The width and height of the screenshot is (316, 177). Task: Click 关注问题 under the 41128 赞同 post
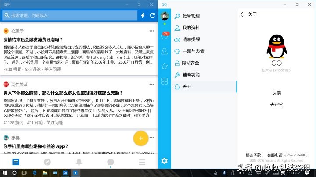point(54,123)
